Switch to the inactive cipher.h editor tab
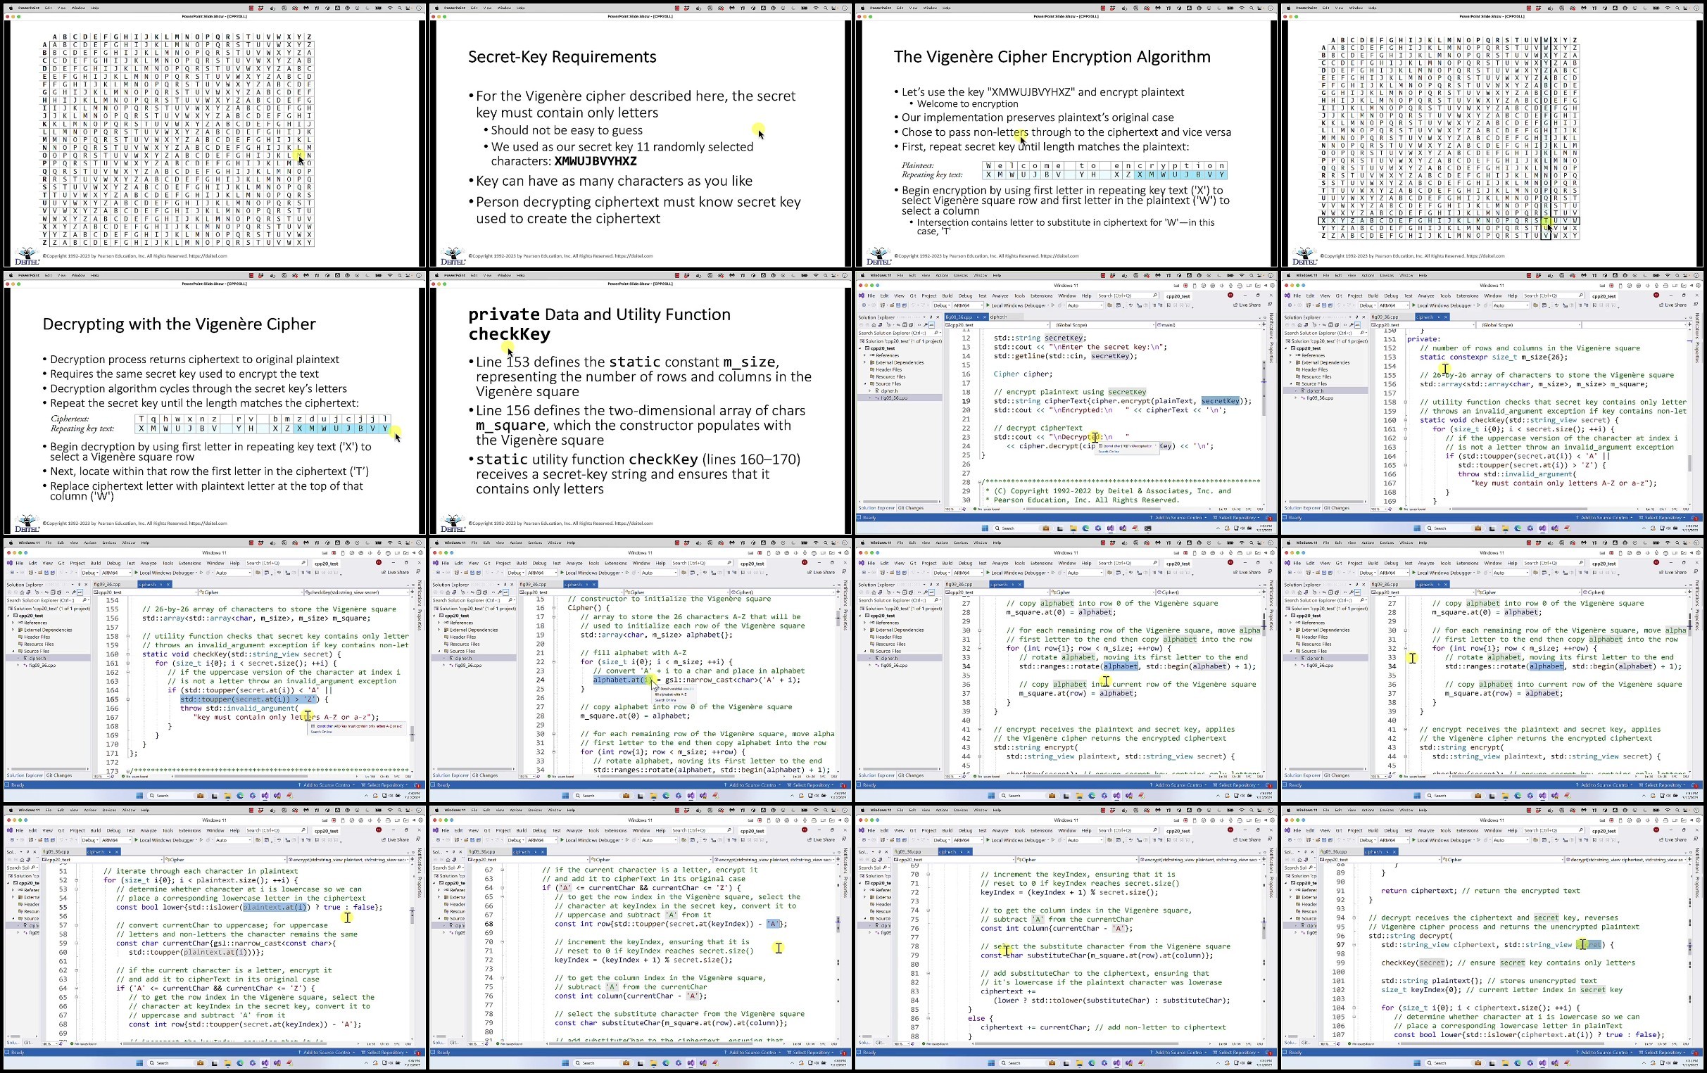 (999, 317)
